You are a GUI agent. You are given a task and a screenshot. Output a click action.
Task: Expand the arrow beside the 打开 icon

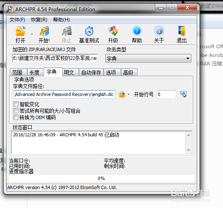(x=32, y=34)
